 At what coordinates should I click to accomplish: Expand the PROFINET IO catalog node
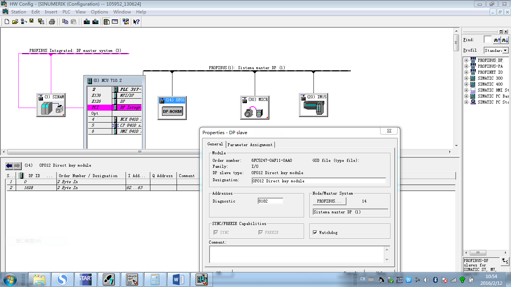point(466,72)
